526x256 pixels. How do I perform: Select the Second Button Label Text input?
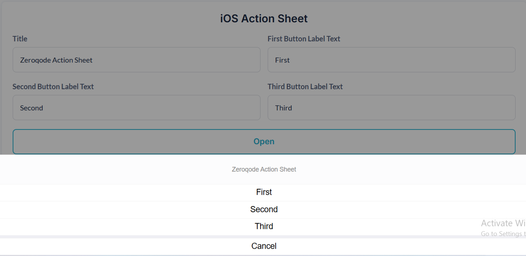tap(136, 108)
